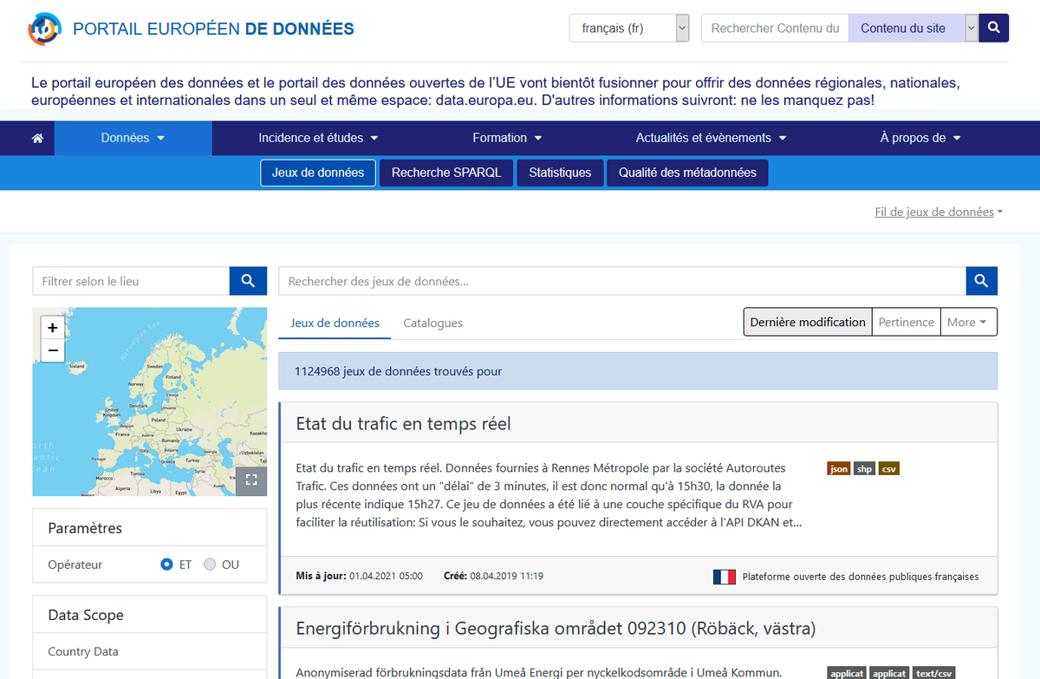
Task: Zoom in on the map
Action: click(x=53, y=328)
